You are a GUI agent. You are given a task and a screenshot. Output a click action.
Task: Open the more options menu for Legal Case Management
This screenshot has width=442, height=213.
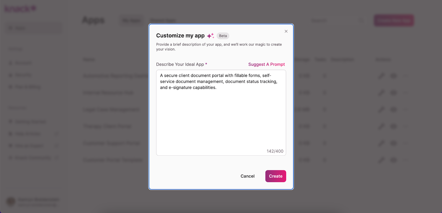406,110
